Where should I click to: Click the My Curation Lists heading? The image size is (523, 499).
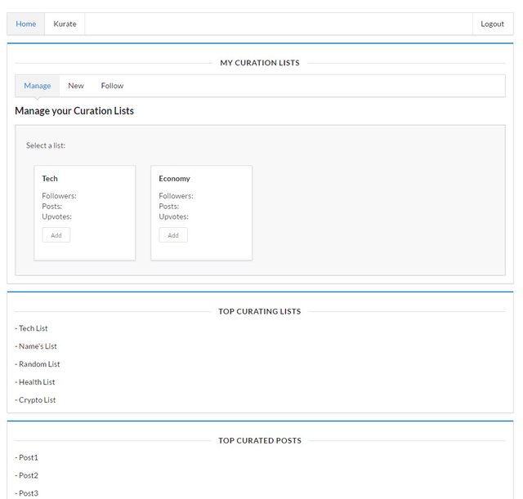pyautogui.click(x=260, y=63)
